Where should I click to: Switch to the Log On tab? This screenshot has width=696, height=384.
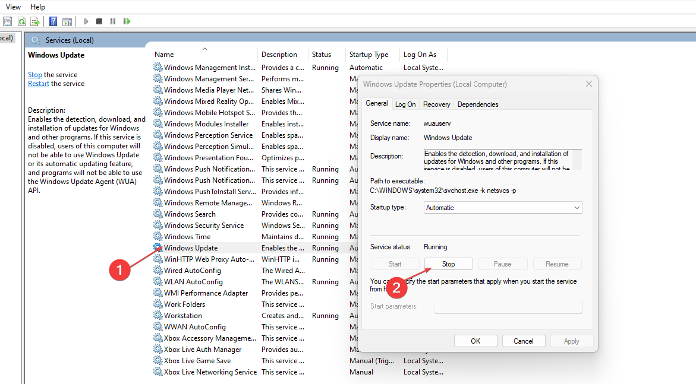405,104
